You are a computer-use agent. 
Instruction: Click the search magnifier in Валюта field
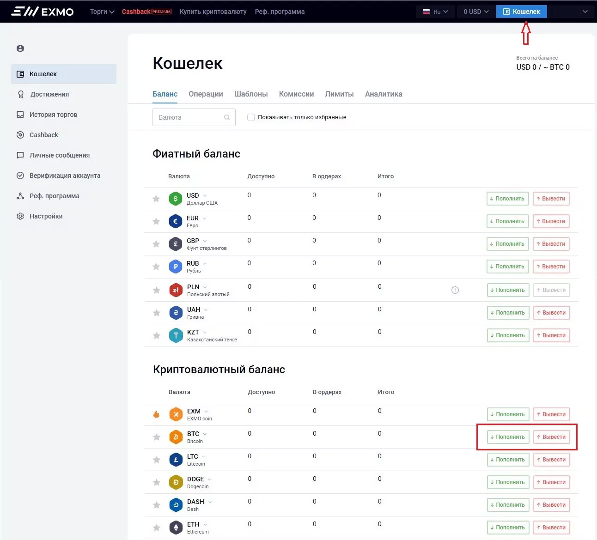[x=227, y=117]
